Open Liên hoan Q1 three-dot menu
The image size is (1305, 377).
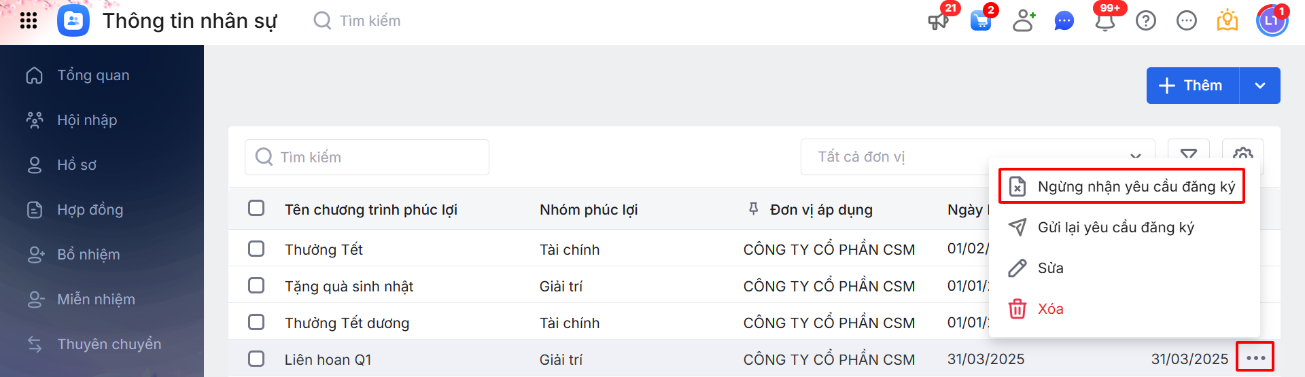click(1255, 358)
